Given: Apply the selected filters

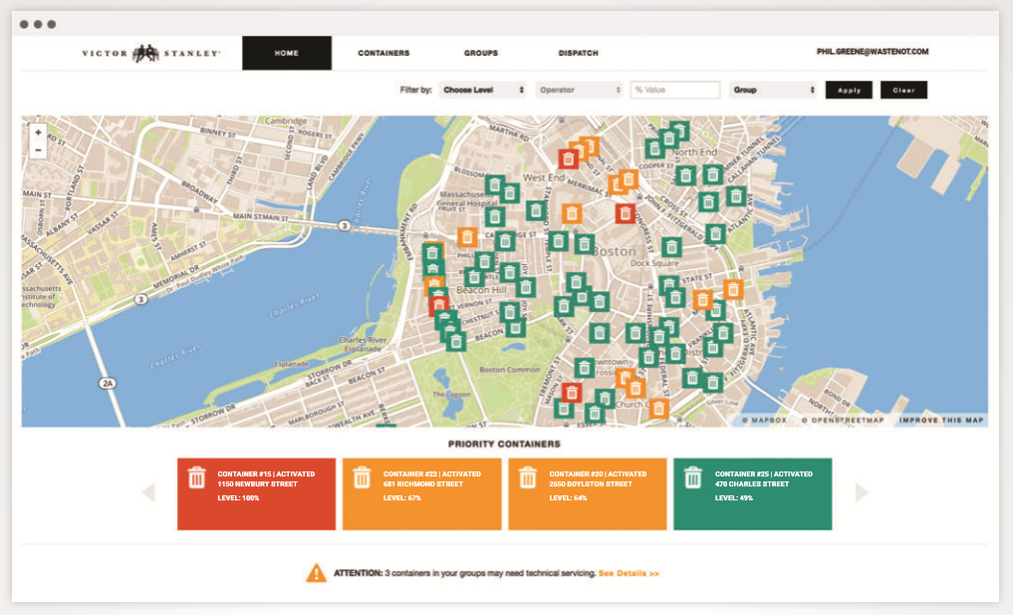Looking at the screenshot, I should [x=849, y=90].
